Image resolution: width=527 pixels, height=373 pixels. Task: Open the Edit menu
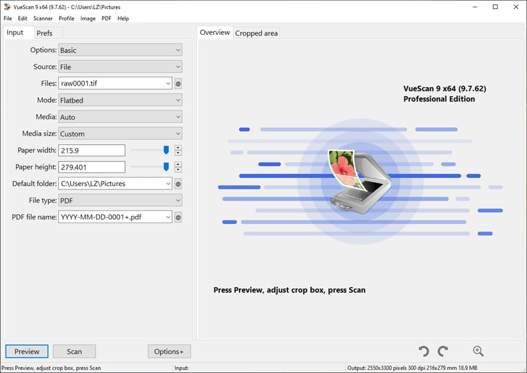click(23, 18)
